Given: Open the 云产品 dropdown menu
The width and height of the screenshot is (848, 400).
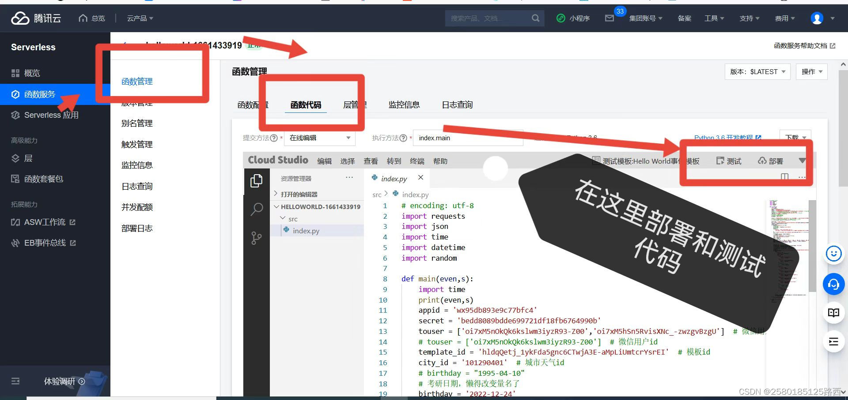Looking at the screenshot, I should (140, 18).
